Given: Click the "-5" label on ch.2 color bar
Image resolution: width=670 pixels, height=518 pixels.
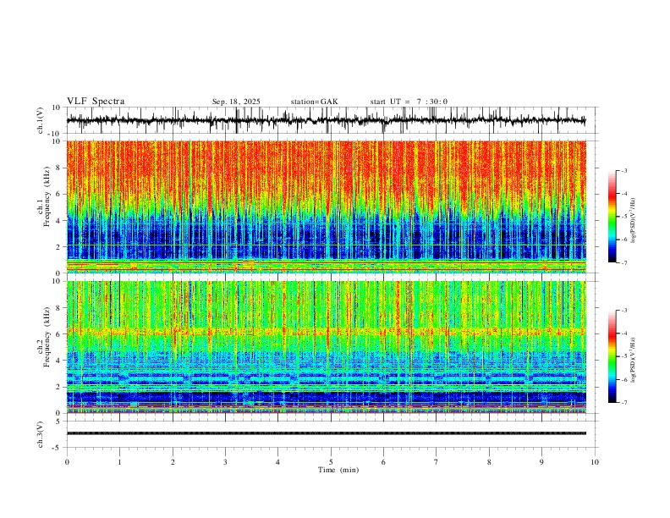Looking at the screenshot, I should pyautogui.click(x=624, y=356).
